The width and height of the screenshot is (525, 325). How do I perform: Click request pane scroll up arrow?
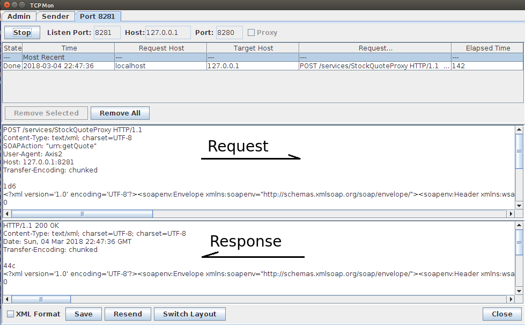pos(519,129)
